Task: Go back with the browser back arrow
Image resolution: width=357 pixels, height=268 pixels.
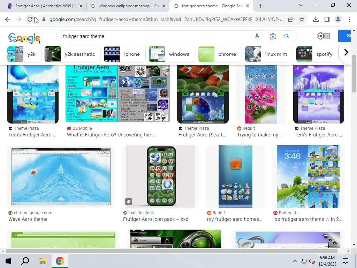Action: click(8, 20)
